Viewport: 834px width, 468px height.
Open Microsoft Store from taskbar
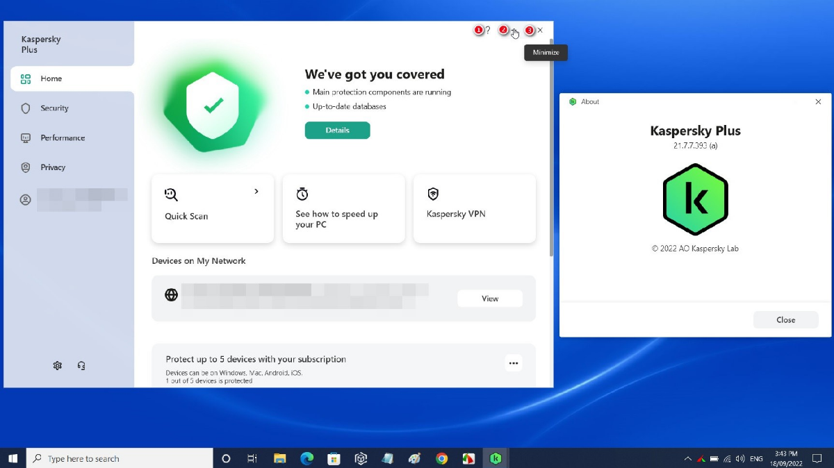pos(334,458)
